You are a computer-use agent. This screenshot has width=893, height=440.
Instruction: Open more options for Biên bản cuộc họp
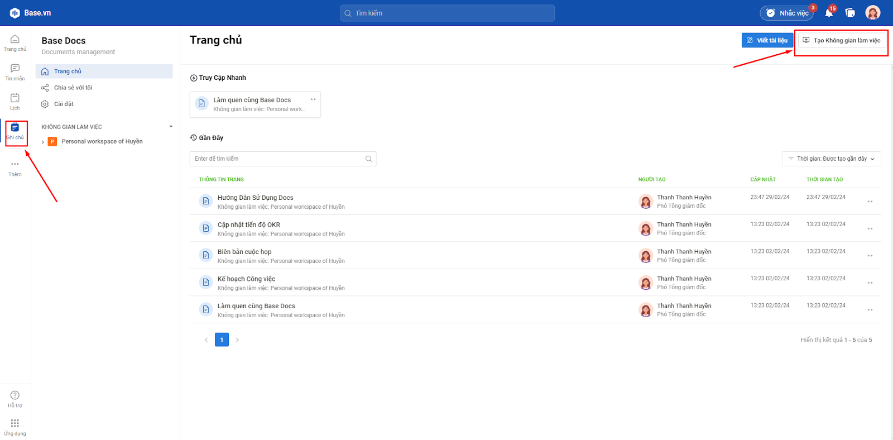pyautogui.click(x=870, y=256)
